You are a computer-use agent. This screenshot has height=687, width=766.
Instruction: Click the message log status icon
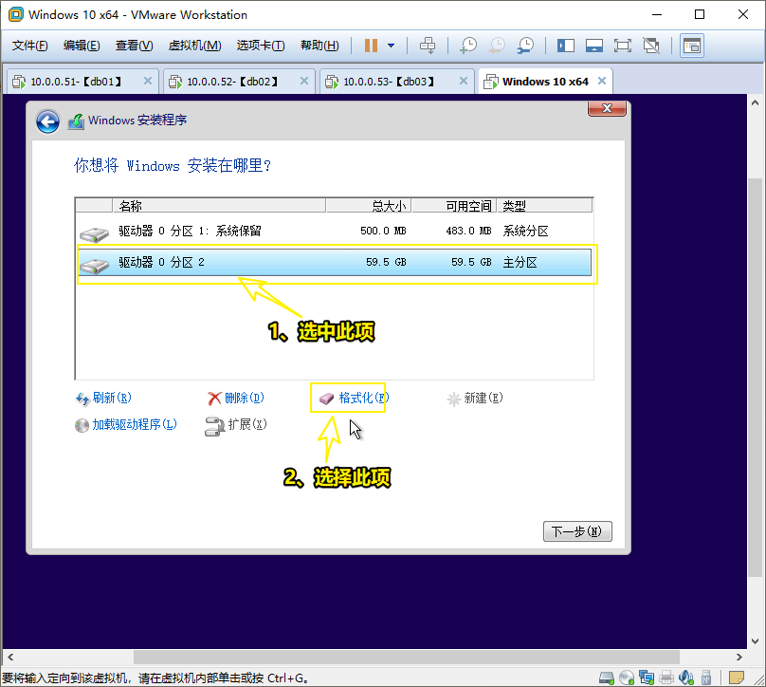click(x=737, y=678)
